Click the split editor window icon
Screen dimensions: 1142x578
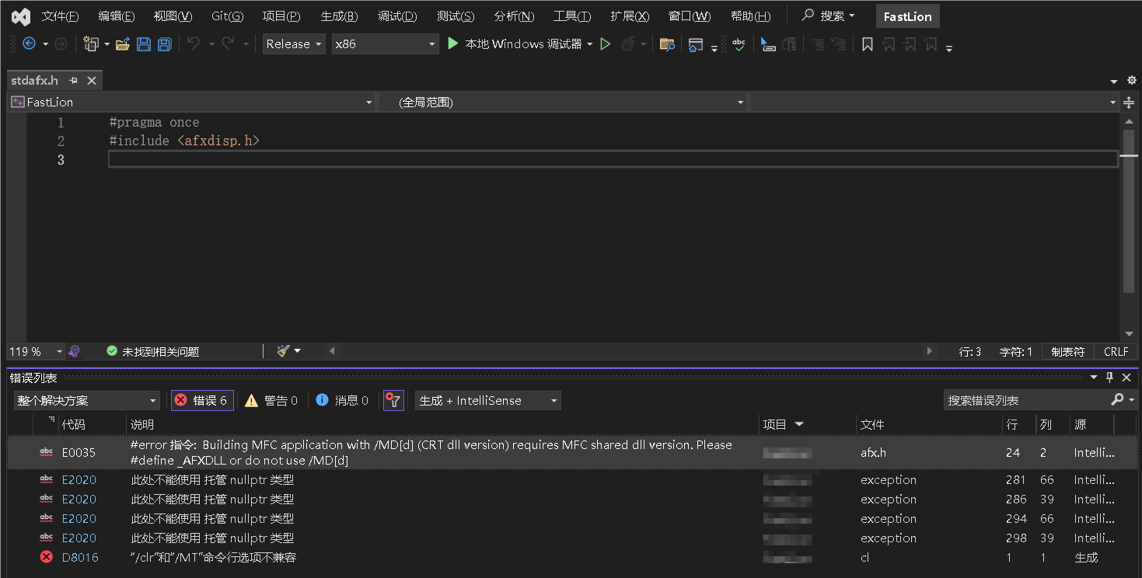click(1129, 102)
